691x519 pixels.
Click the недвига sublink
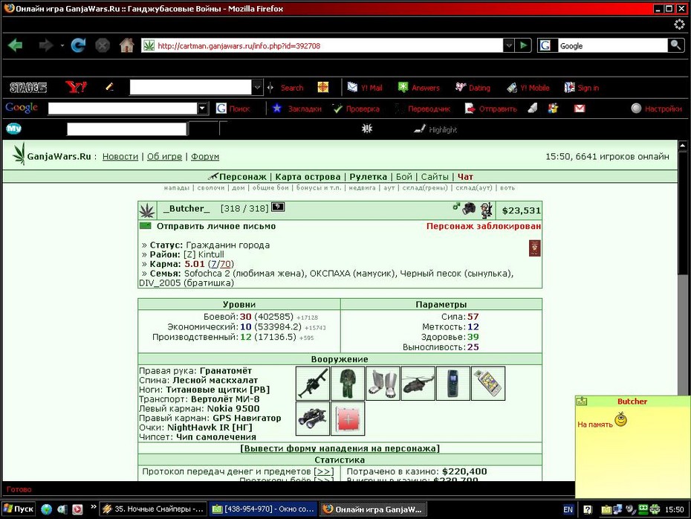point(363,188)
